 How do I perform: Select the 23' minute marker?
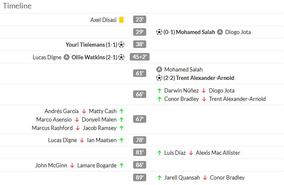coord(139,19)
